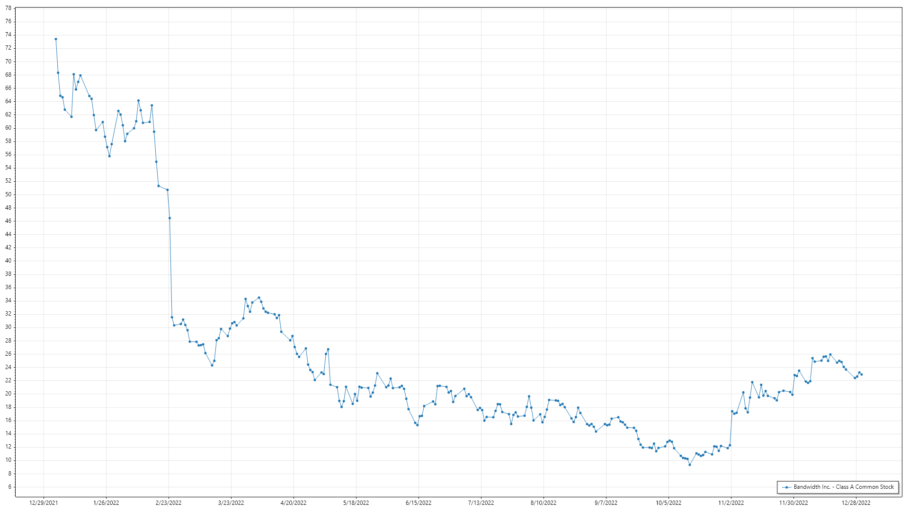Click the 11/30/2022 x-axis date label
This screenshot has width=909, height=511.
pyautogui.click(x=793, y=503)
